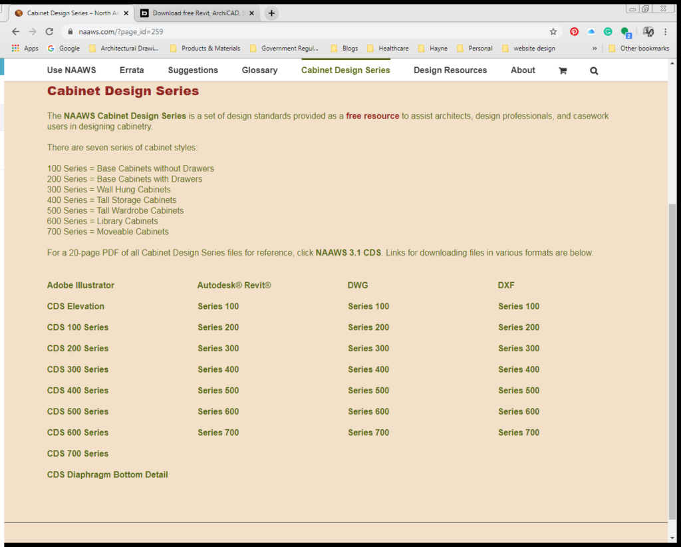
Task: Download Adobe Illustrator CDS Elevation
Action: click(76, 306)
